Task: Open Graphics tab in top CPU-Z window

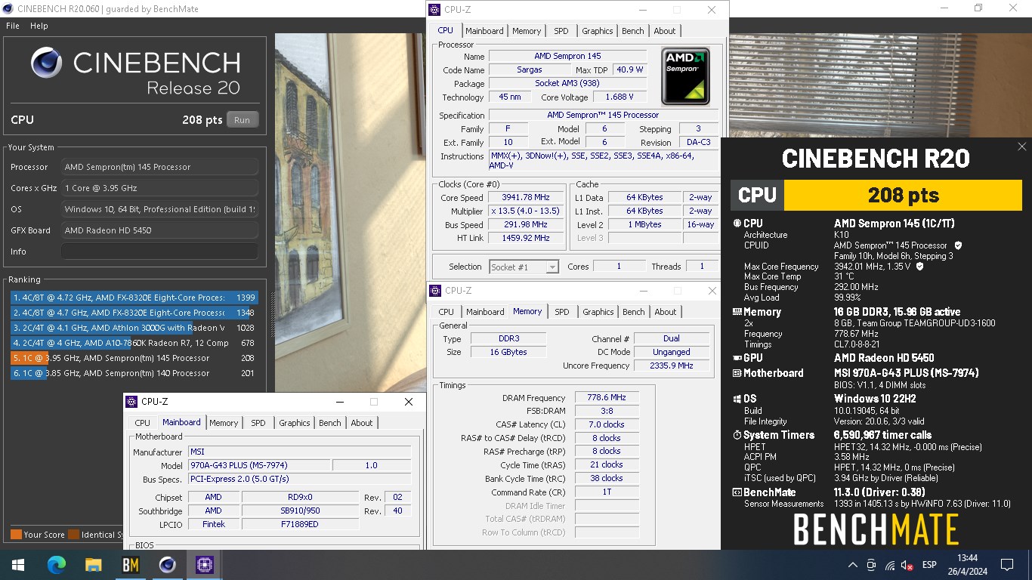Action: 597,31
